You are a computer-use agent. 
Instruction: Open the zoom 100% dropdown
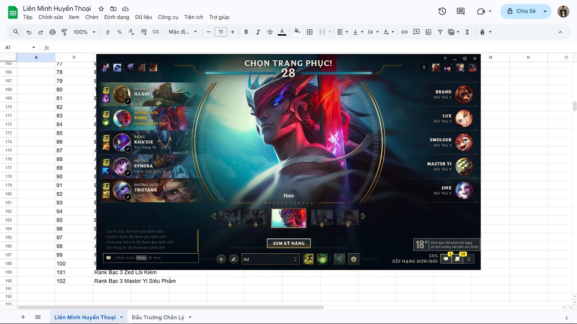coord(85,32)
